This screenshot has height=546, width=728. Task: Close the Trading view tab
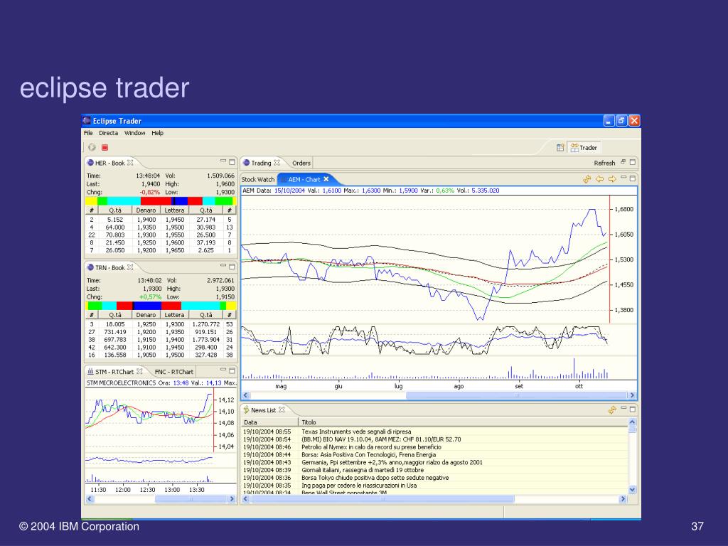pyautogui.click(x=277, y=163)
